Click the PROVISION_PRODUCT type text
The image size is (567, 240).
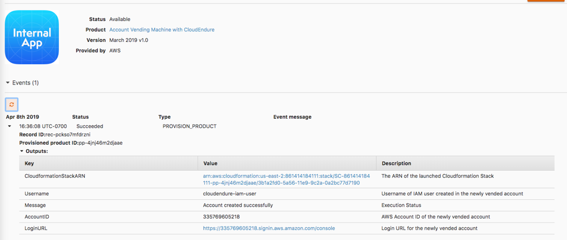pyautogui.click(x=189, y=126)
